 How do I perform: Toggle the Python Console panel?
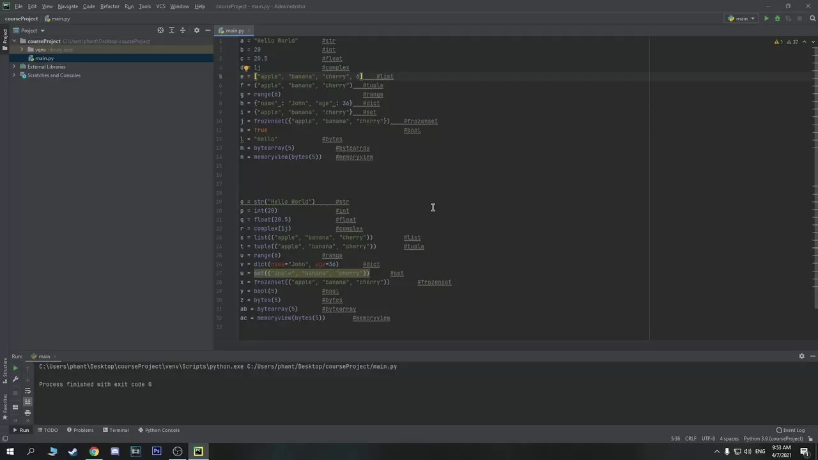[162, 430]
